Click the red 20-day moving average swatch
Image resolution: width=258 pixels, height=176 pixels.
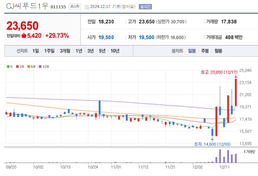(x=17, y=66)
